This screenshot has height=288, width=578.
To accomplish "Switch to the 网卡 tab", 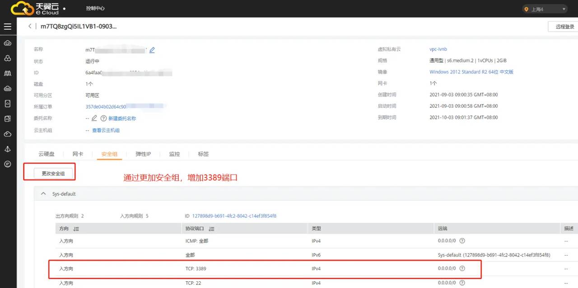I will pyautogui.click(x=78, y=154).
